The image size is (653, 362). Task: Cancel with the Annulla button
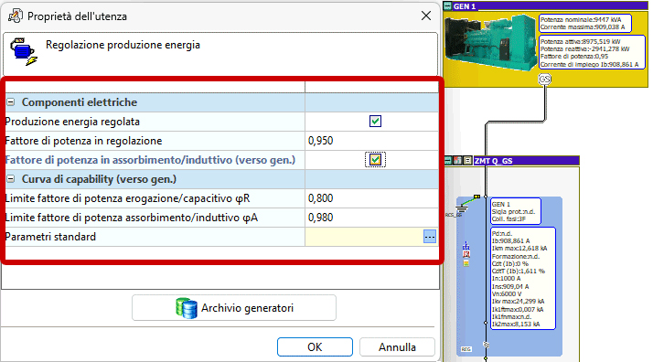[397, 347]
